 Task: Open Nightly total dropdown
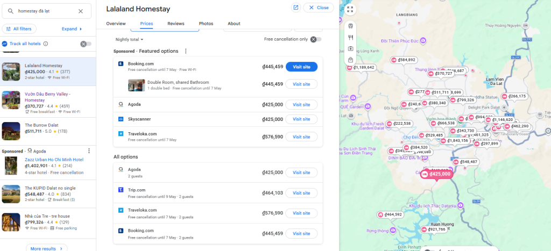coord(129,40)
